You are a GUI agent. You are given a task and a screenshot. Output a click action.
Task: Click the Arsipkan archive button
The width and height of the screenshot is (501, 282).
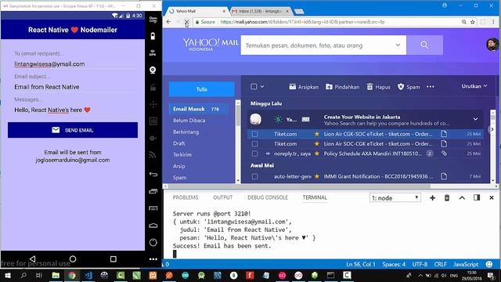(x=304, y=87)
